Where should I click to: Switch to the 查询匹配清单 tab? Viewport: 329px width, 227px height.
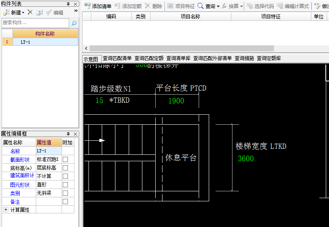coord(117,59)
